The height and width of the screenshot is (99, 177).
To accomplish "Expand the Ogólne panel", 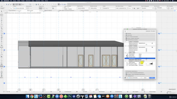I will pos(140,34).
